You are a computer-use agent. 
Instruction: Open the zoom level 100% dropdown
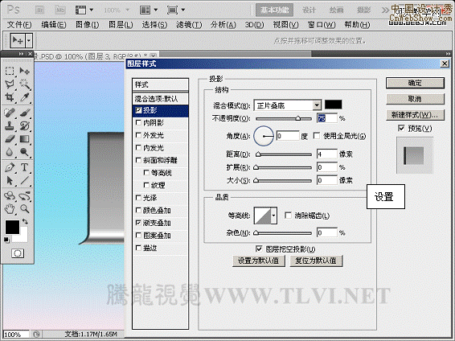pyautogui.click(x=116, y=10)
